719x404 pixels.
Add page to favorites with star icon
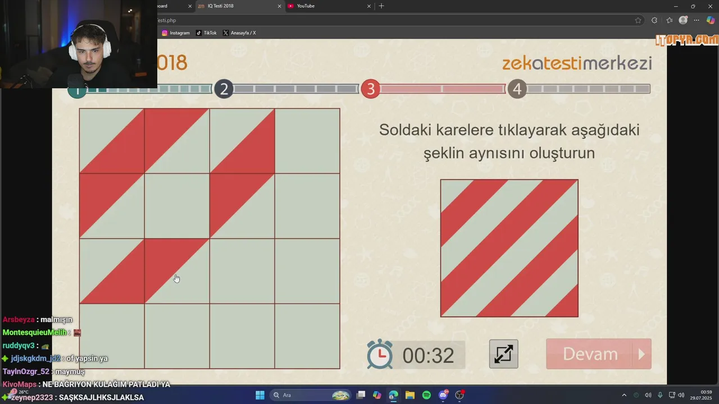pyautogui.click(x=638, y=20)
